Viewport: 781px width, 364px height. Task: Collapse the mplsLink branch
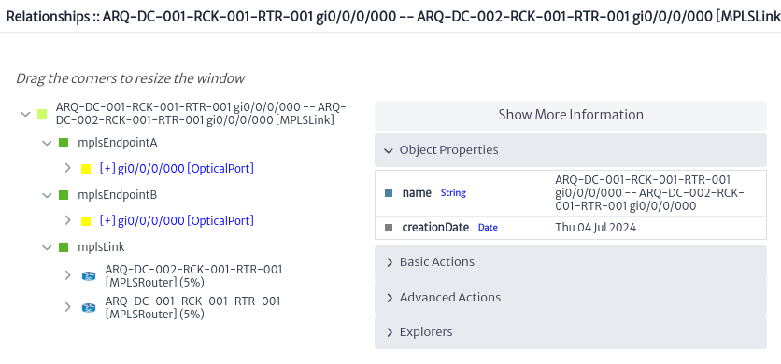(x=48, y=247)
